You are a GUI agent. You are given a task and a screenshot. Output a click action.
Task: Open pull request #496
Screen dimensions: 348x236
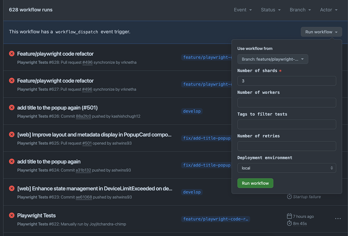(87, 62)
